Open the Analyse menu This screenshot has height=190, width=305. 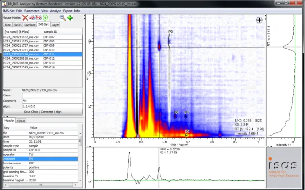click(56, 11)
